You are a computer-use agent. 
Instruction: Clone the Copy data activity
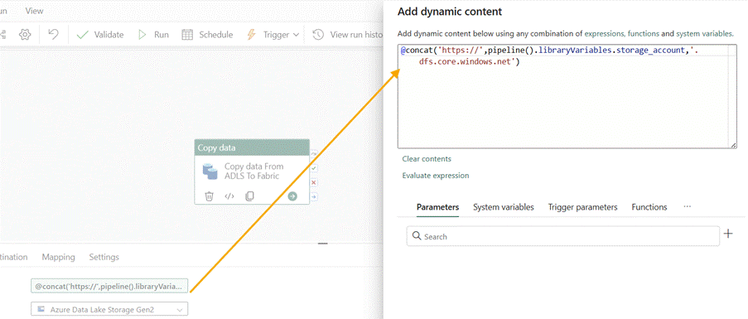pyautogui.click(x=249, y=196)
